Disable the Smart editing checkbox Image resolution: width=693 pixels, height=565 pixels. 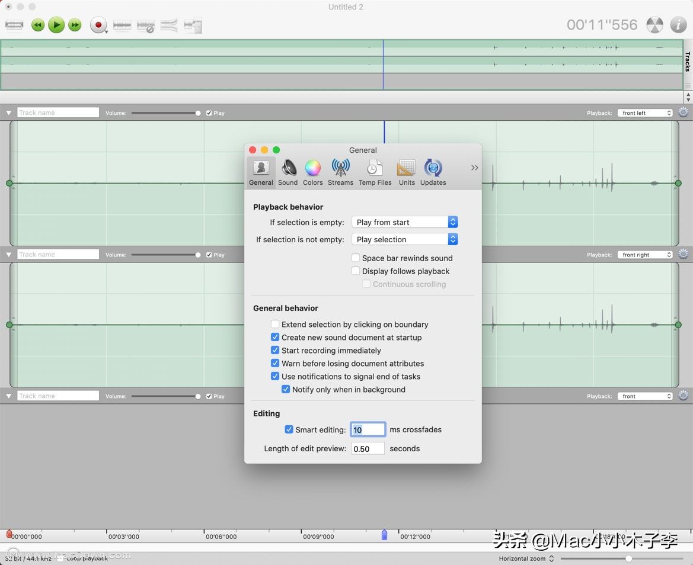[289, 429]
